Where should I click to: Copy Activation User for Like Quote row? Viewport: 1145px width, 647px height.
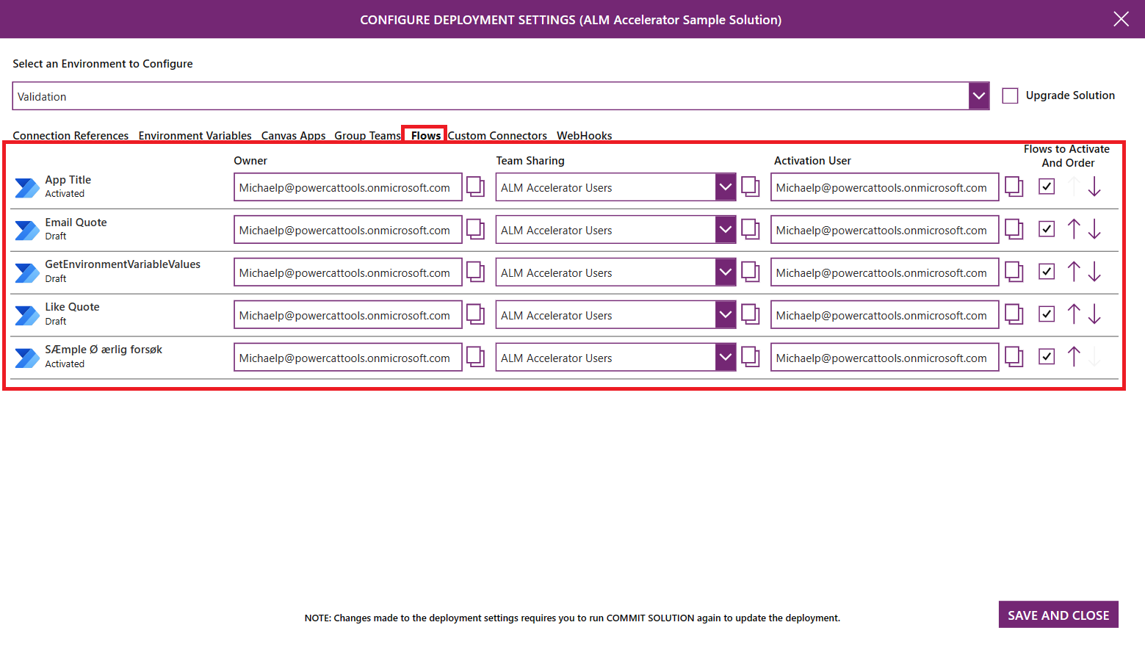pos(1014,314)
